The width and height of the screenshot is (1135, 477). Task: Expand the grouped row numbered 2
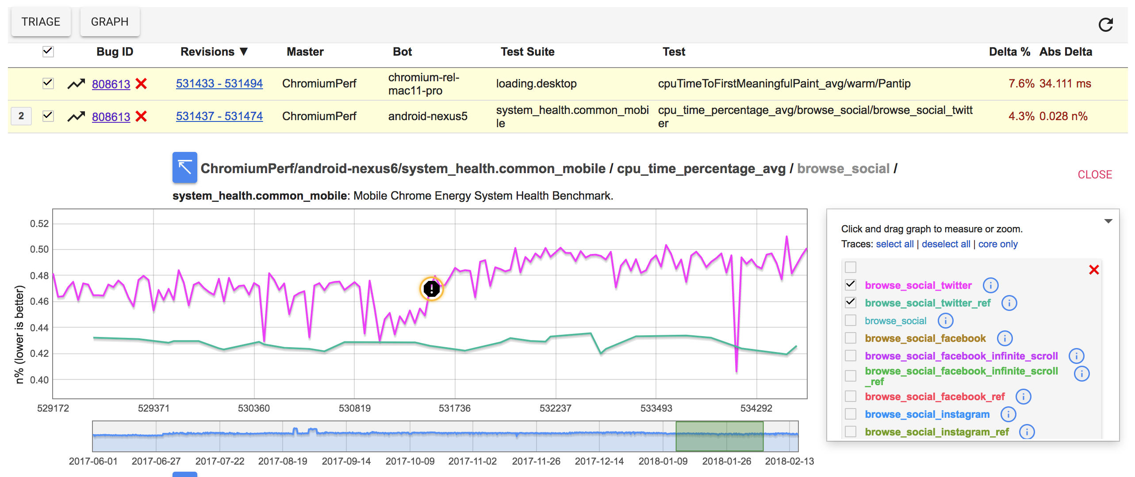(x=21, y=116)
